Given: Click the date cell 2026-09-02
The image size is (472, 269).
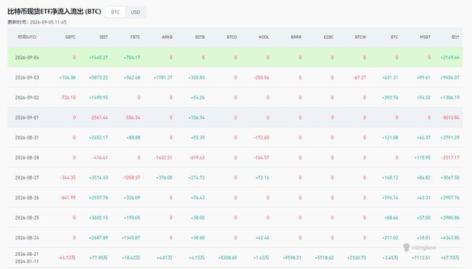Looking at the screenshot, I should 27,98.
